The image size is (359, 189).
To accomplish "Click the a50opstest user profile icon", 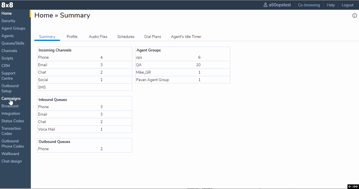I will pos(265,5).
